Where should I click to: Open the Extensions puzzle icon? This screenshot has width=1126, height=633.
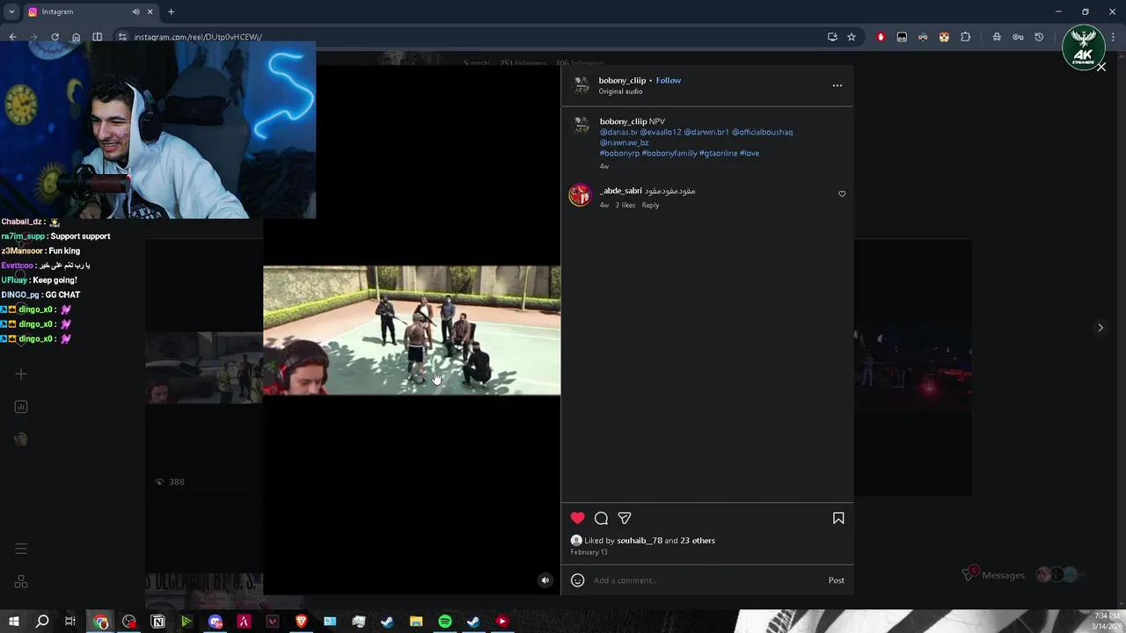965,37
